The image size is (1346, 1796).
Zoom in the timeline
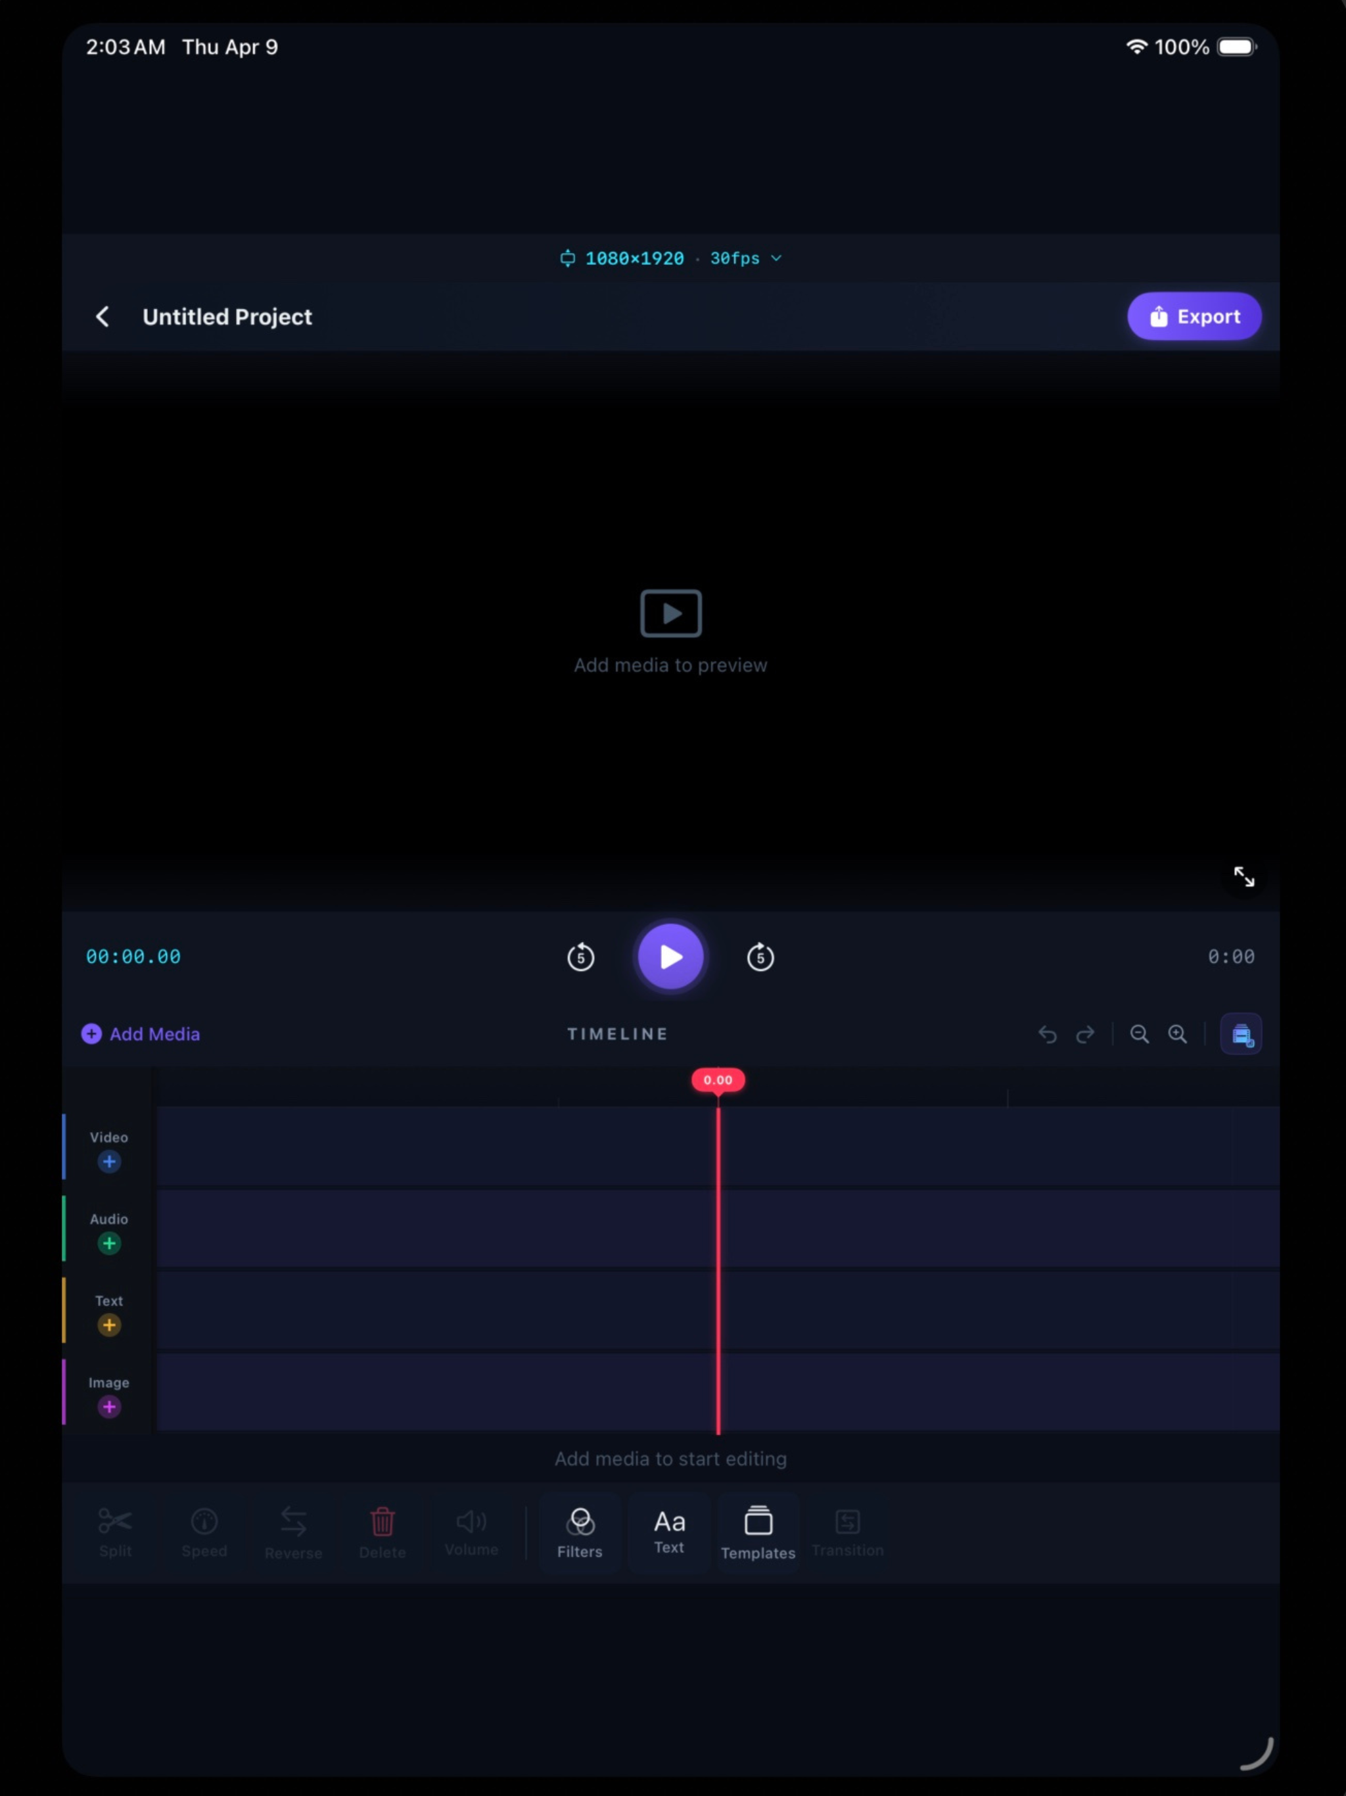point(1177,1033)
